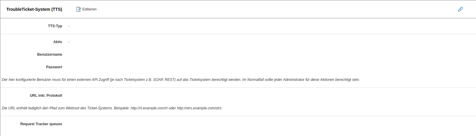Screen dimensions: 476x136
Task: Click the URL inkl. Protokoll label
Action: click(x=46, y=96)
